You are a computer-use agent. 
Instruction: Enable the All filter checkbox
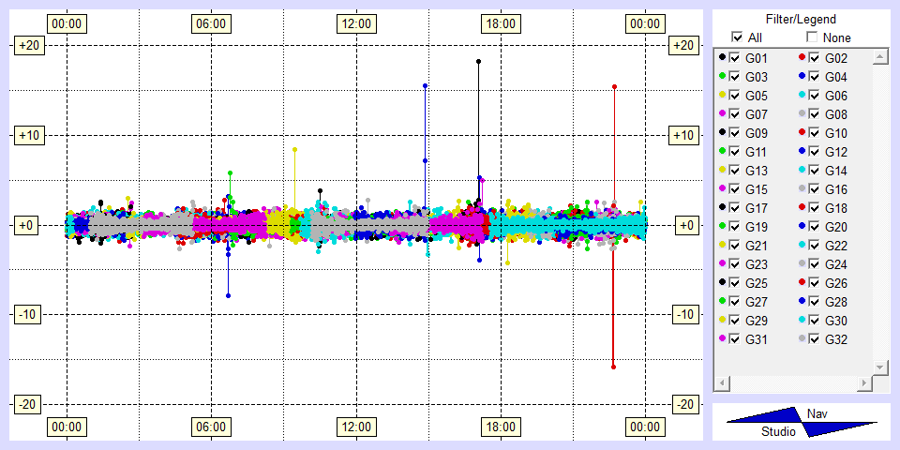tap(737, 37)
